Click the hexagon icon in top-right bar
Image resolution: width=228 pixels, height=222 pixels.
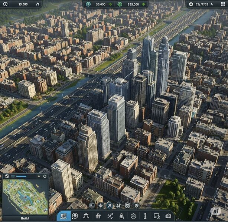[191, 4]
